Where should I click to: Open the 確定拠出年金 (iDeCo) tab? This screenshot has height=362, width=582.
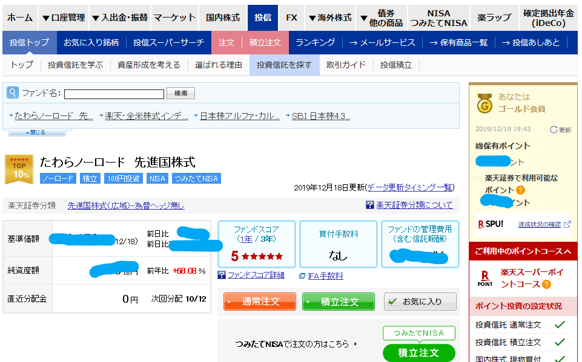click(548, 18)
